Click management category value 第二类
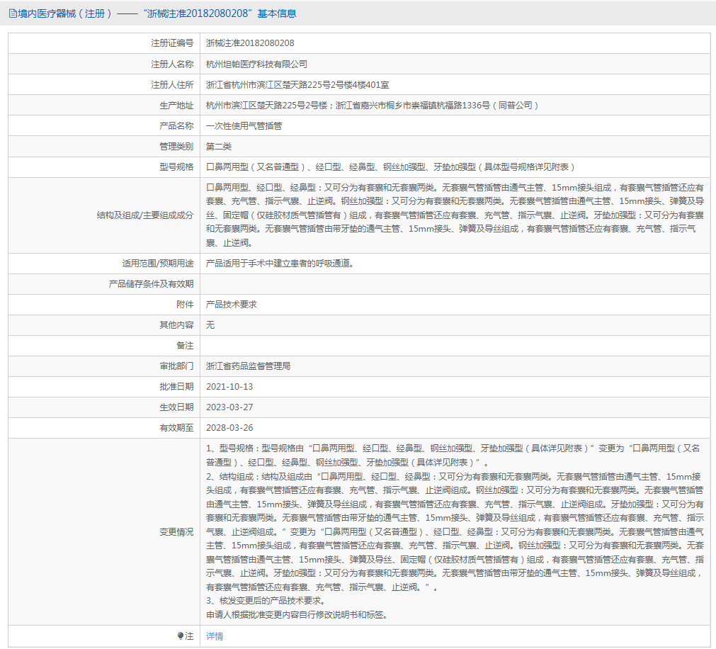The image size is (716, 649). [218, 146]
